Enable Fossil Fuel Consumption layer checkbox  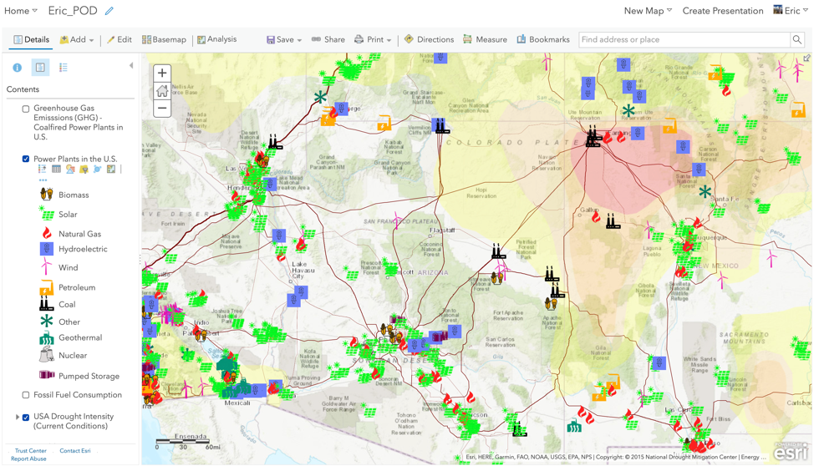pos(25,395)
